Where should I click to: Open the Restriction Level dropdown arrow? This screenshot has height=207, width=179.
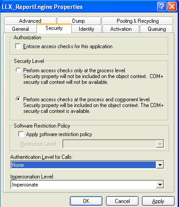point(160,144)
